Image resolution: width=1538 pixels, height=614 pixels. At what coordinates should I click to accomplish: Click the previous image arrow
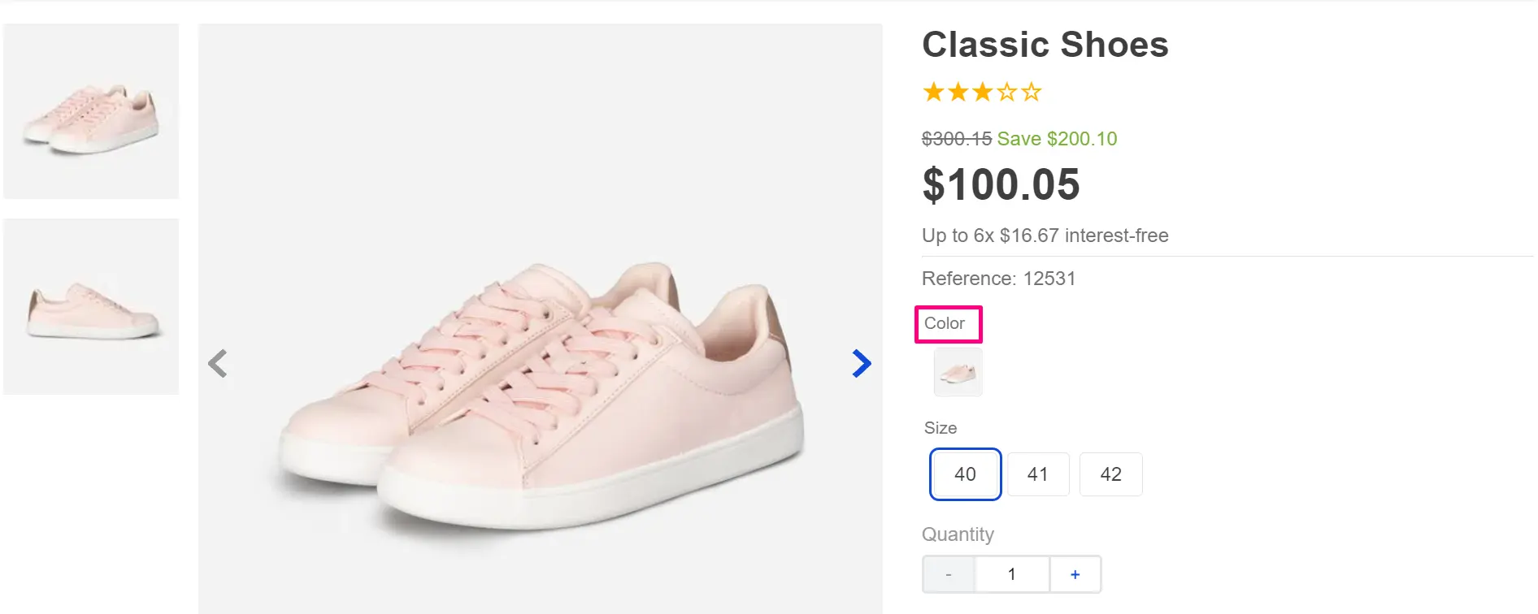click(218, 363)
